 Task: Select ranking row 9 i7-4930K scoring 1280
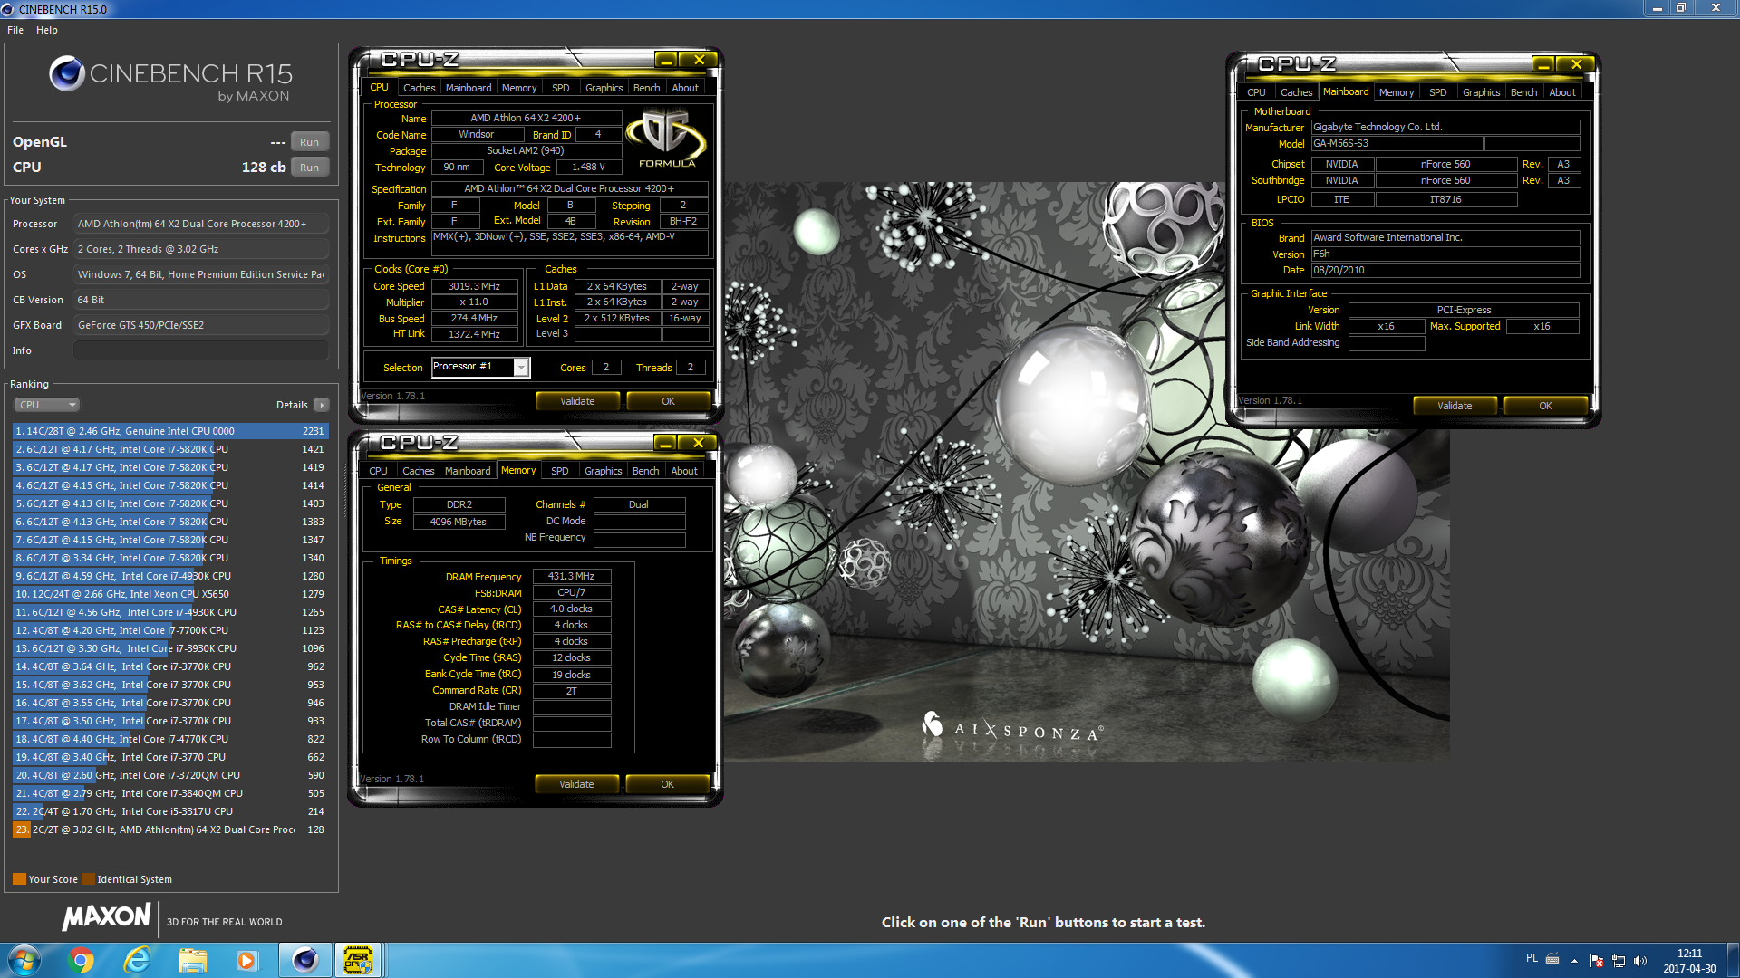170,576
